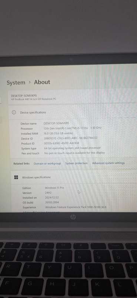Image resolution: width=137 pixels, height=298 pixels.
Task: Click the DESKTOP-SOMVKP0 title in the top card
Action: pyautogui.click(x=24, y=96)
